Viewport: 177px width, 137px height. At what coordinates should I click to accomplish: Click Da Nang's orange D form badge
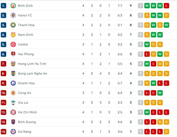tap(166, 132)
